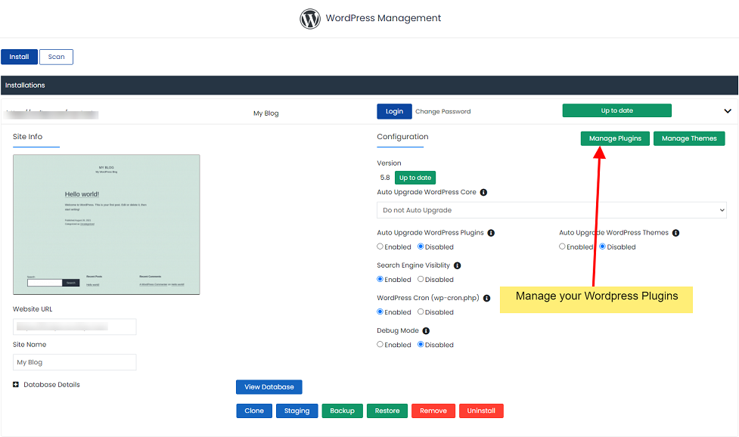Open the Do not Auto Upgrade dropdown

click(551, 209)
